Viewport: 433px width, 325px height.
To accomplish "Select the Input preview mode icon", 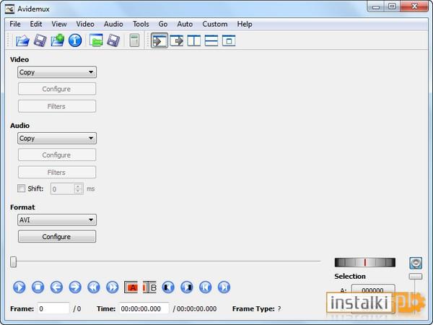I will (159, 41).
